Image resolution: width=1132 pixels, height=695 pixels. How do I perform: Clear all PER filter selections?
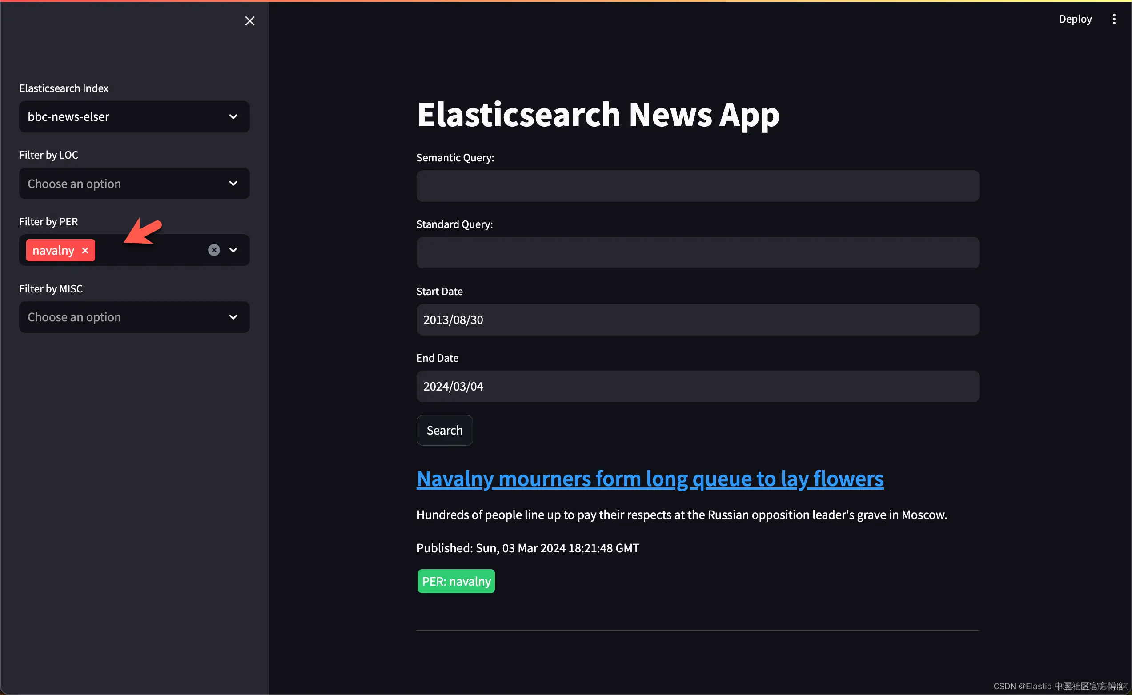214,250
